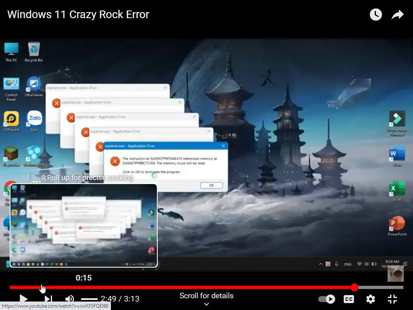Open Control Panel desktop icon
Viewport: 413px width, 310px height.
coord(11,89)
